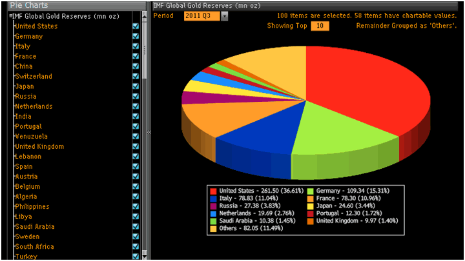Click the purple Russia legend swatch

(213, 206)
